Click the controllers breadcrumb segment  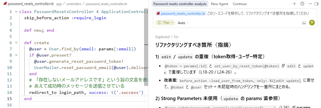pyautogui.click(x=74, y=4)
